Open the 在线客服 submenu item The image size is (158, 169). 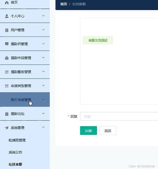pos(15,164)
